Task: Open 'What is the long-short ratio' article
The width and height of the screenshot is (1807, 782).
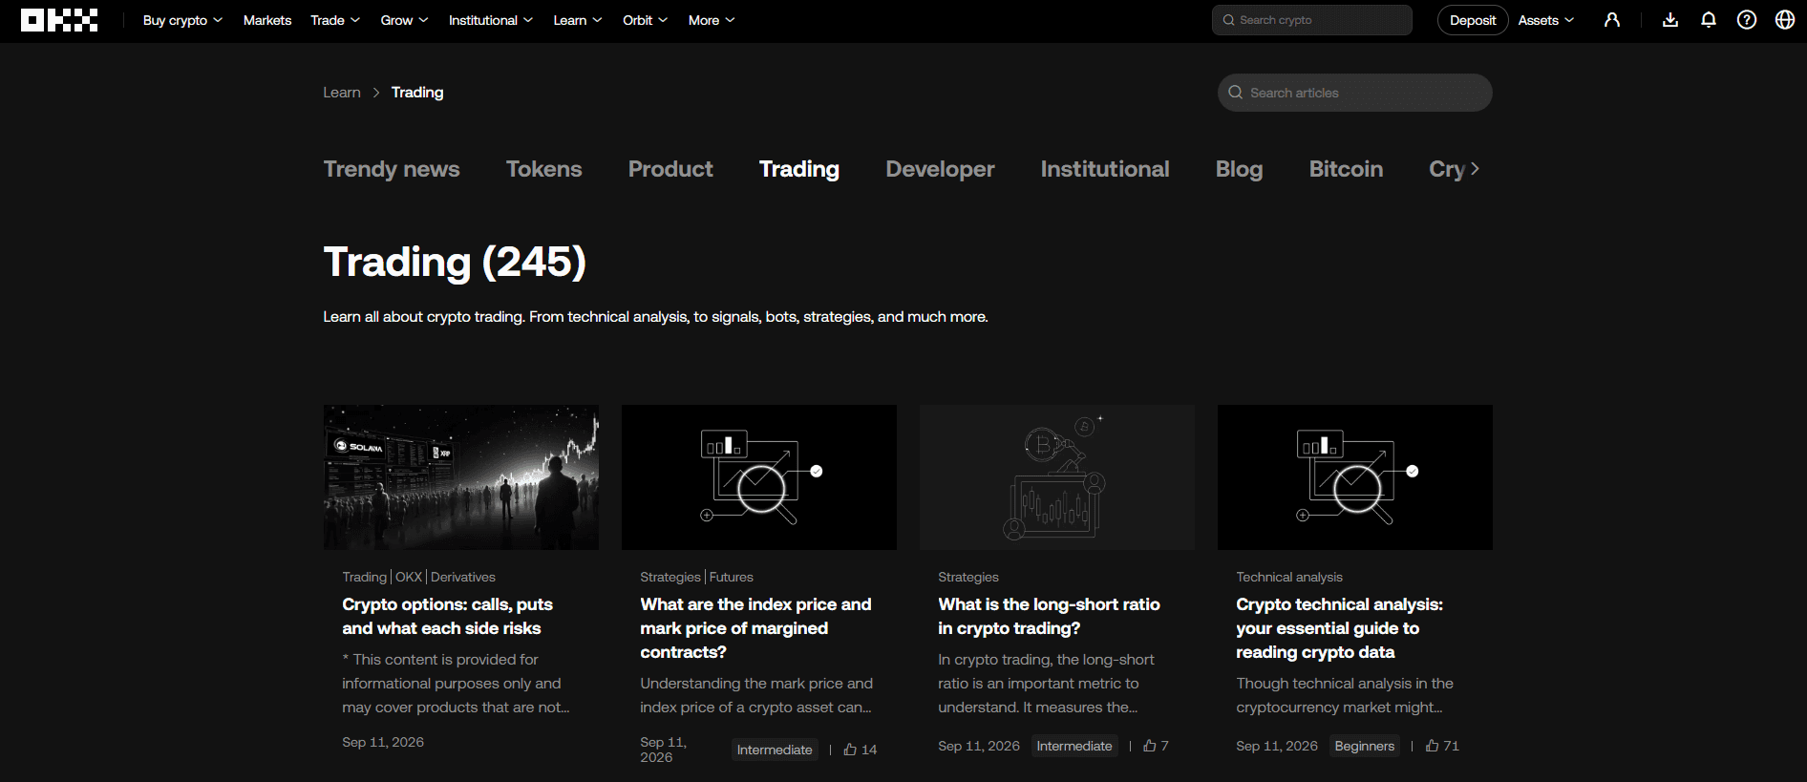Action: (x=1049, y=616)
